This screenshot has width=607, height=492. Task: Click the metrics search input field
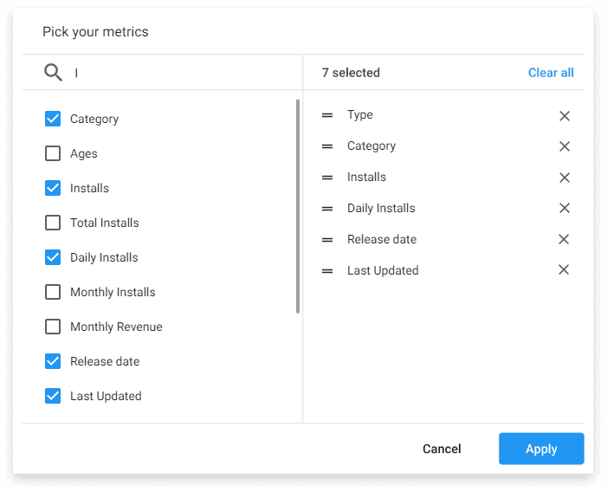(182, 73)
